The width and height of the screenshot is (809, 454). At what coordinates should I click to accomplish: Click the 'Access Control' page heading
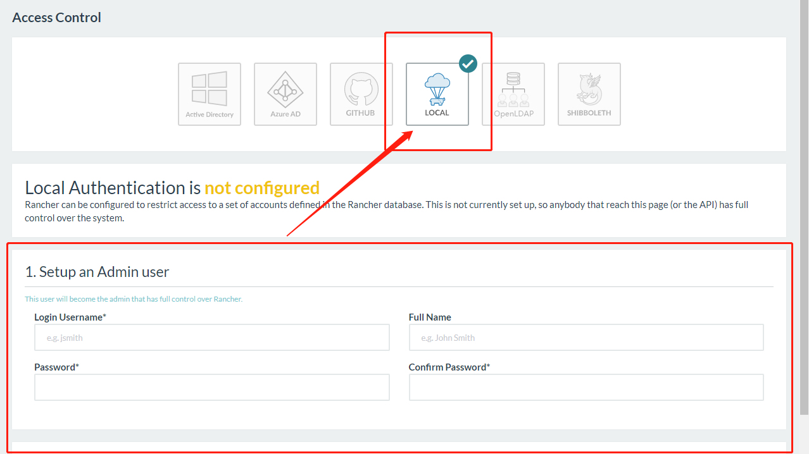[57, 18]
